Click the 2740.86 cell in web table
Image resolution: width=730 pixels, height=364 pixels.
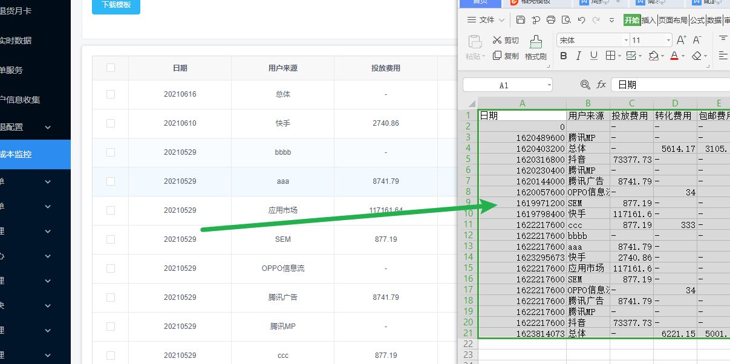386,123
